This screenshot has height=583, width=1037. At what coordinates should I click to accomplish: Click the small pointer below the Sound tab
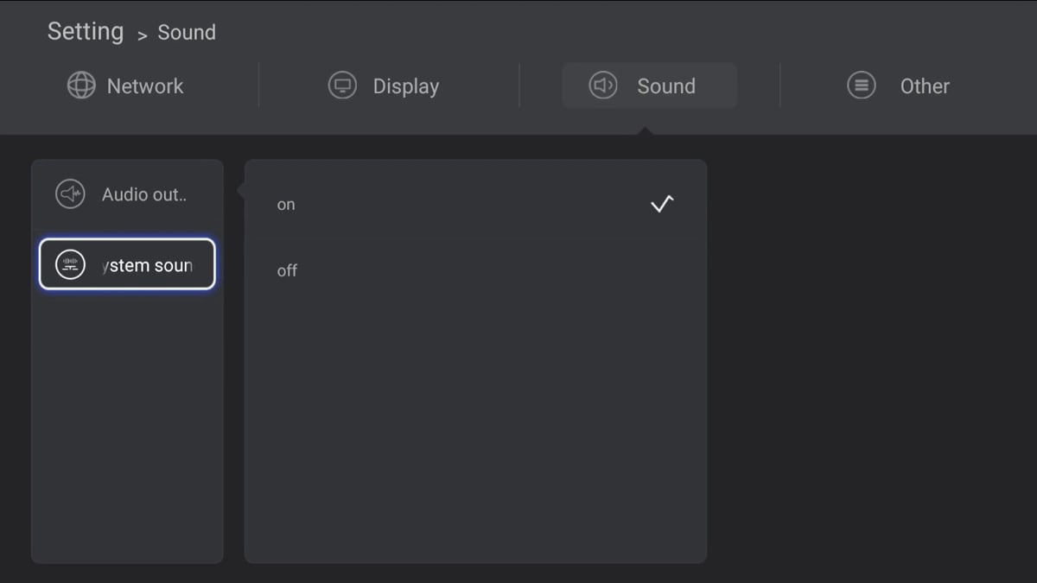coord(645,130)
